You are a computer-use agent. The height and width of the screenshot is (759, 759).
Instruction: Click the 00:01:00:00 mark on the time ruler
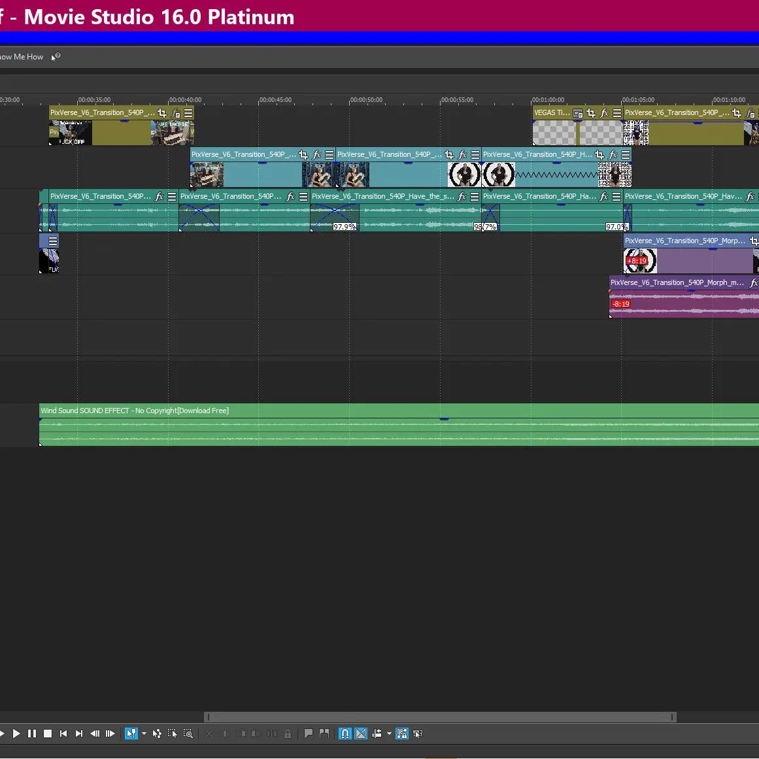[x=548, y=100]
